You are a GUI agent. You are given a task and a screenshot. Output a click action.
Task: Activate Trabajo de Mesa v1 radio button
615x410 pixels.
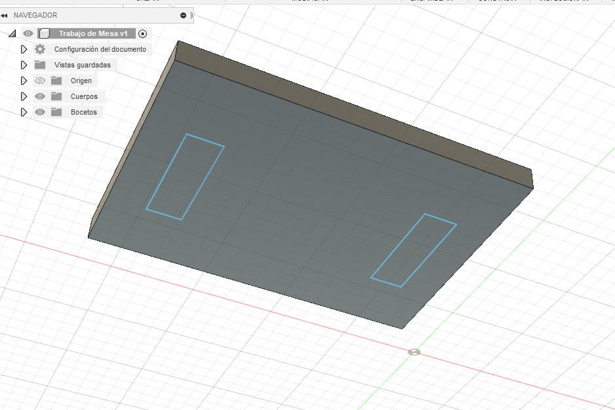point(143,33)
